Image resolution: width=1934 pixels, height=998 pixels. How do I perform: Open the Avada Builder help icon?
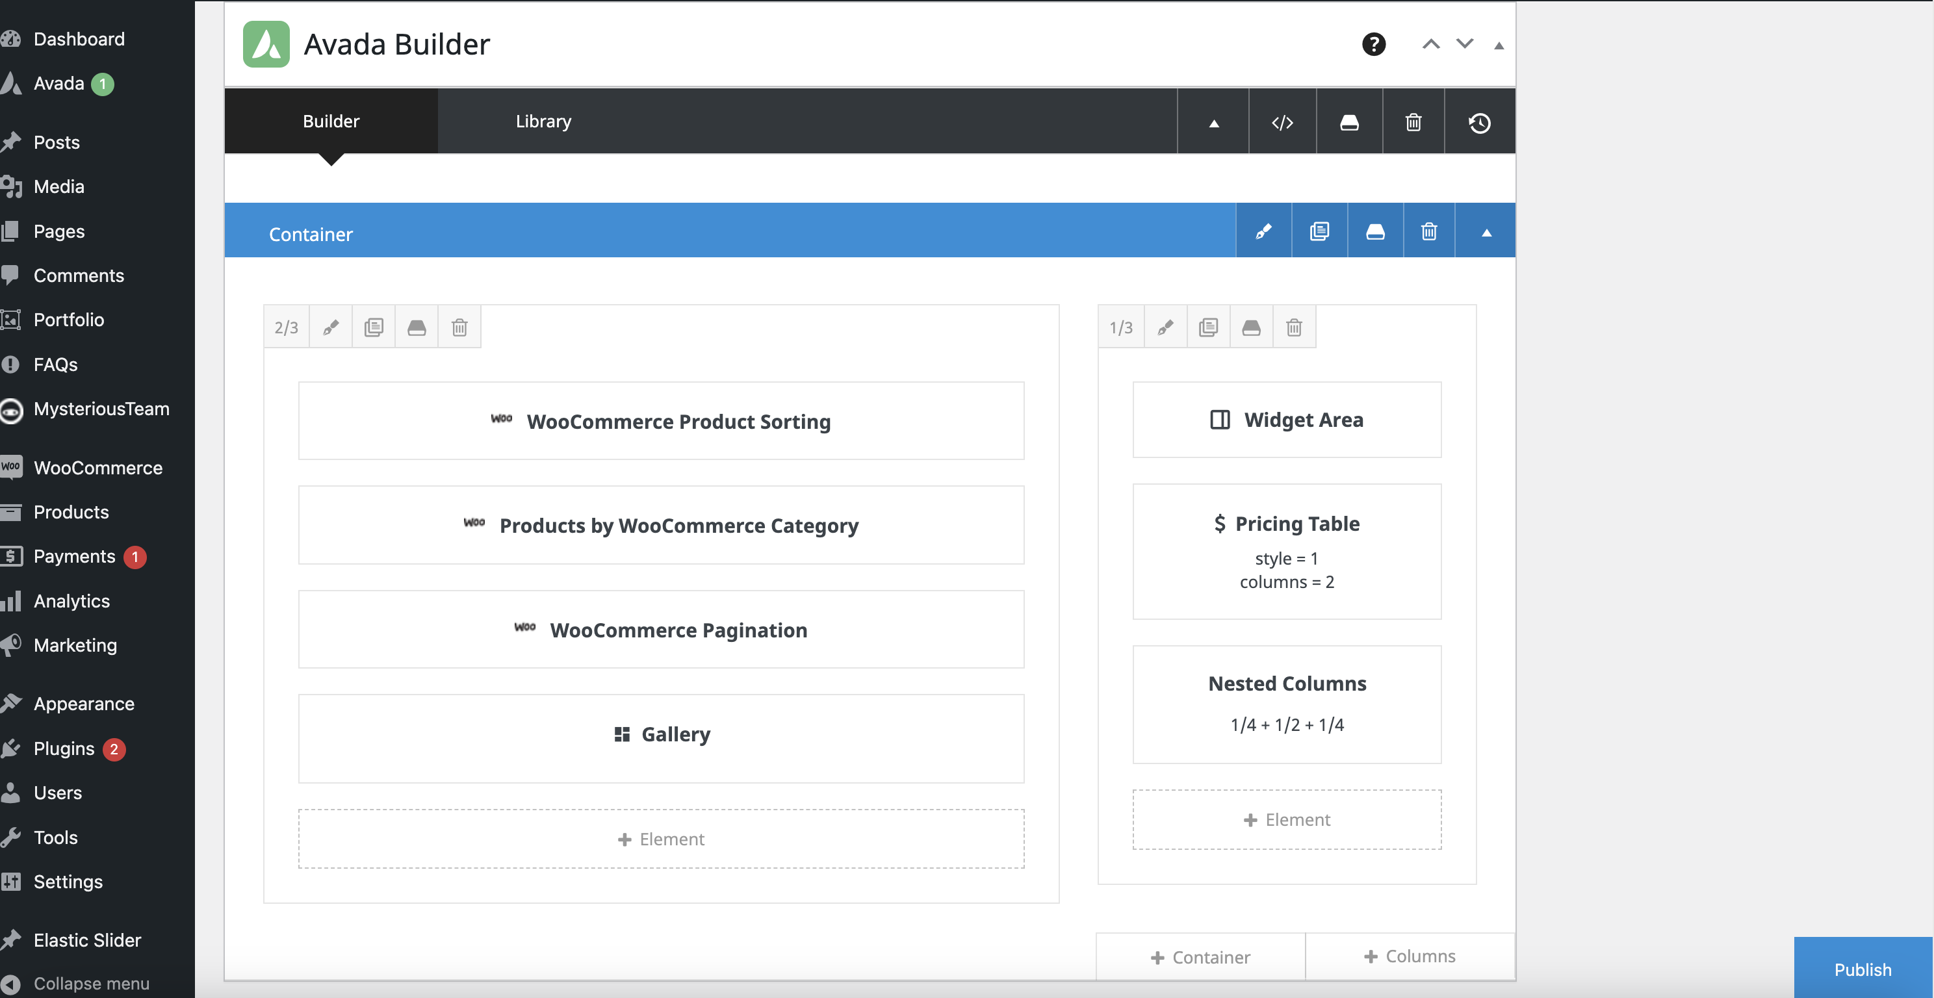point(1373,44)
